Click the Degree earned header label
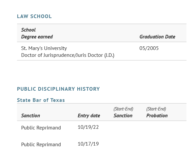The width and height of the screenshot is (196, 160). (37, 37)
